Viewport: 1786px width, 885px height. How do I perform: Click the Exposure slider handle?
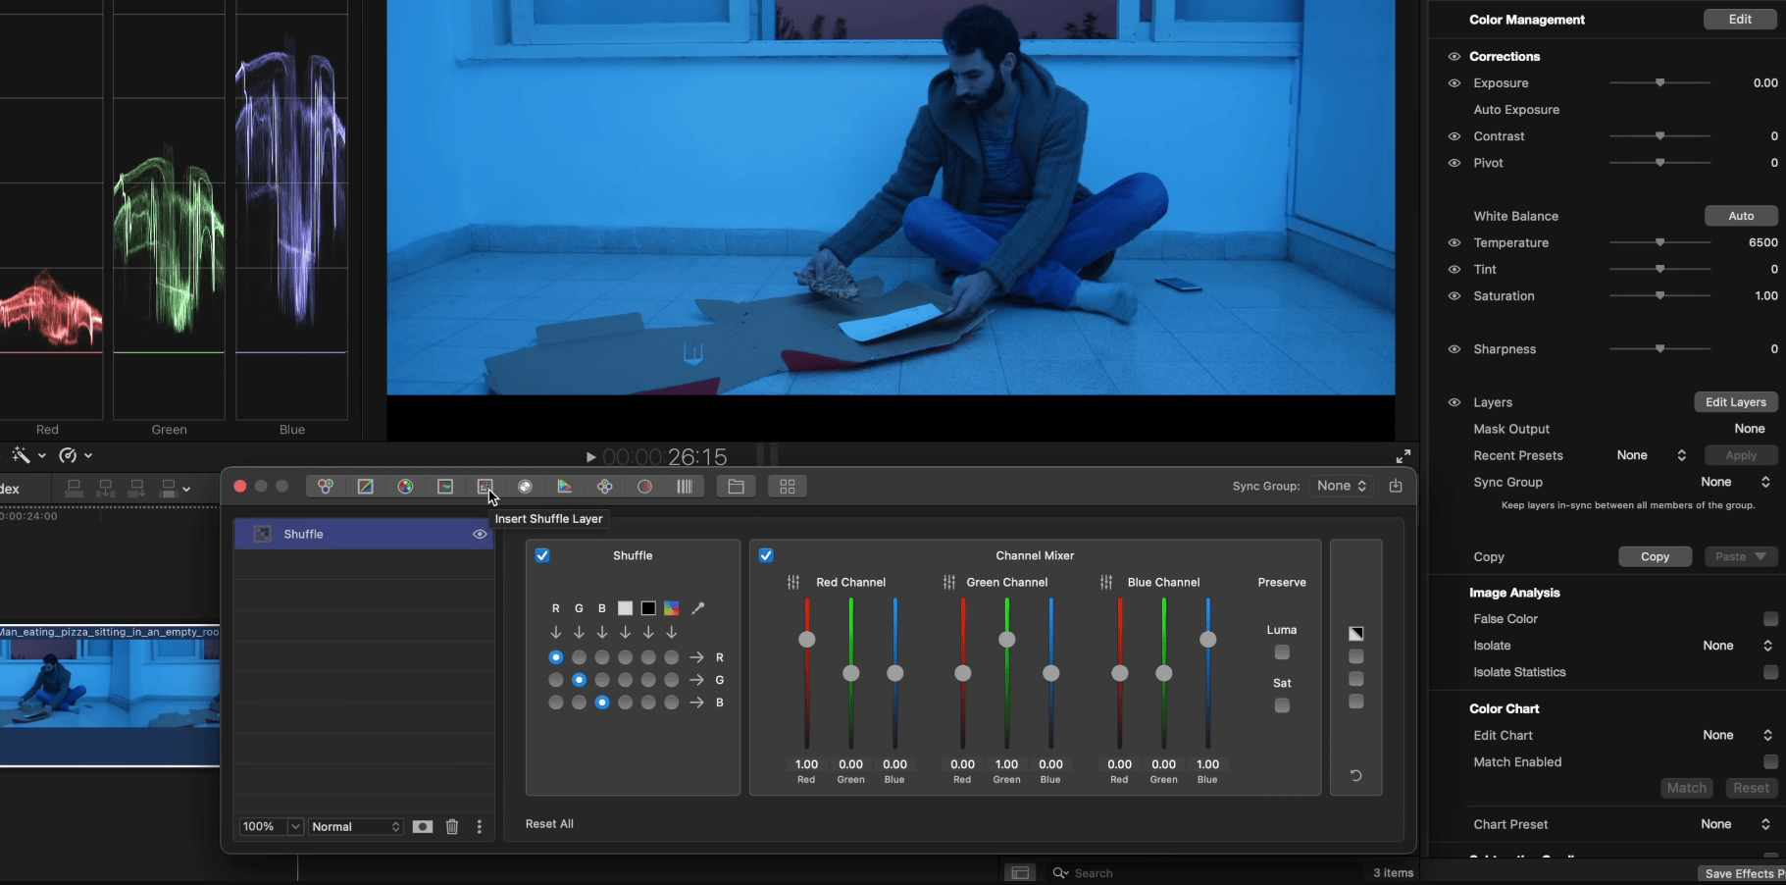pyautogui.click(x=1659, y=83)
